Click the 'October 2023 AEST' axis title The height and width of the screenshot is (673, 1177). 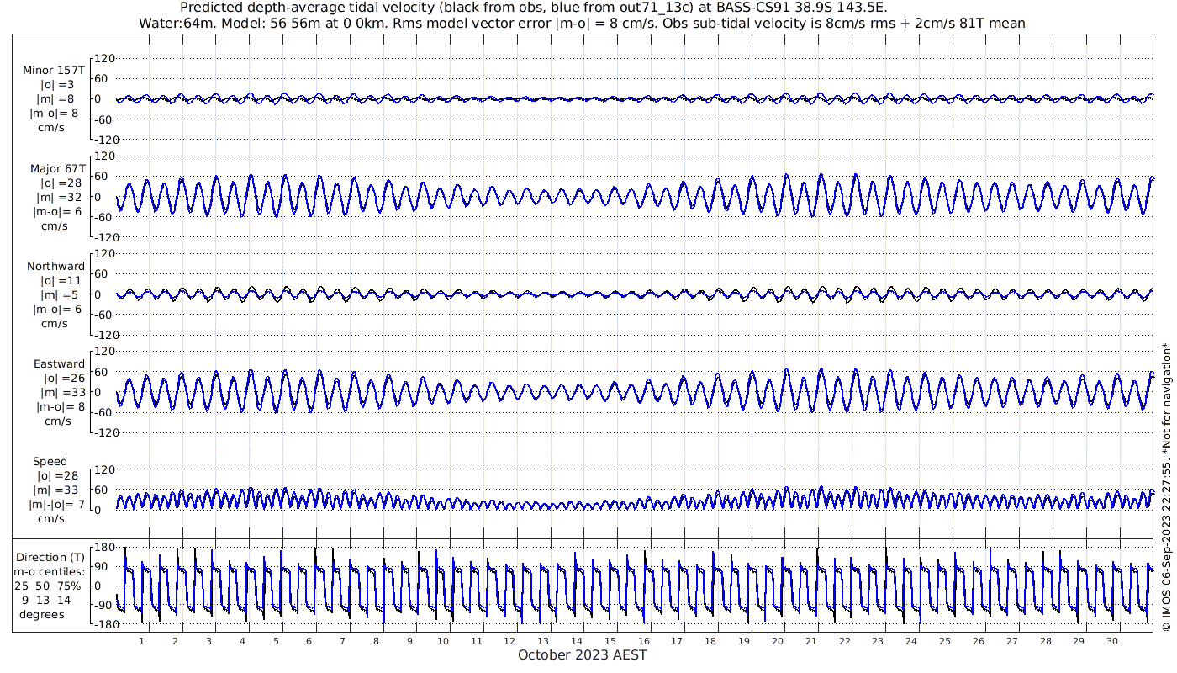pyautogui.click(x=583, y=654)
